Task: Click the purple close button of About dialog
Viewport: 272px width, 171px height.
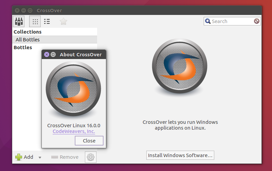Action: [47, 54]
